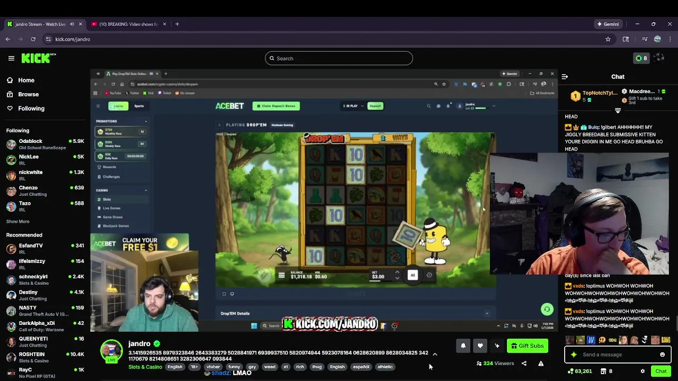Viewport: 678px width, 381px height.
Task: Click the kick.com/jandro address bar
Action: tap(328, 39)
